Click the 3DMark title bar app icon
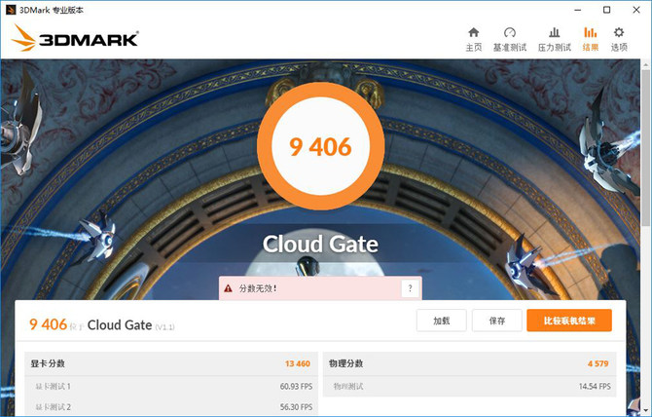 [x=11, y=10]
